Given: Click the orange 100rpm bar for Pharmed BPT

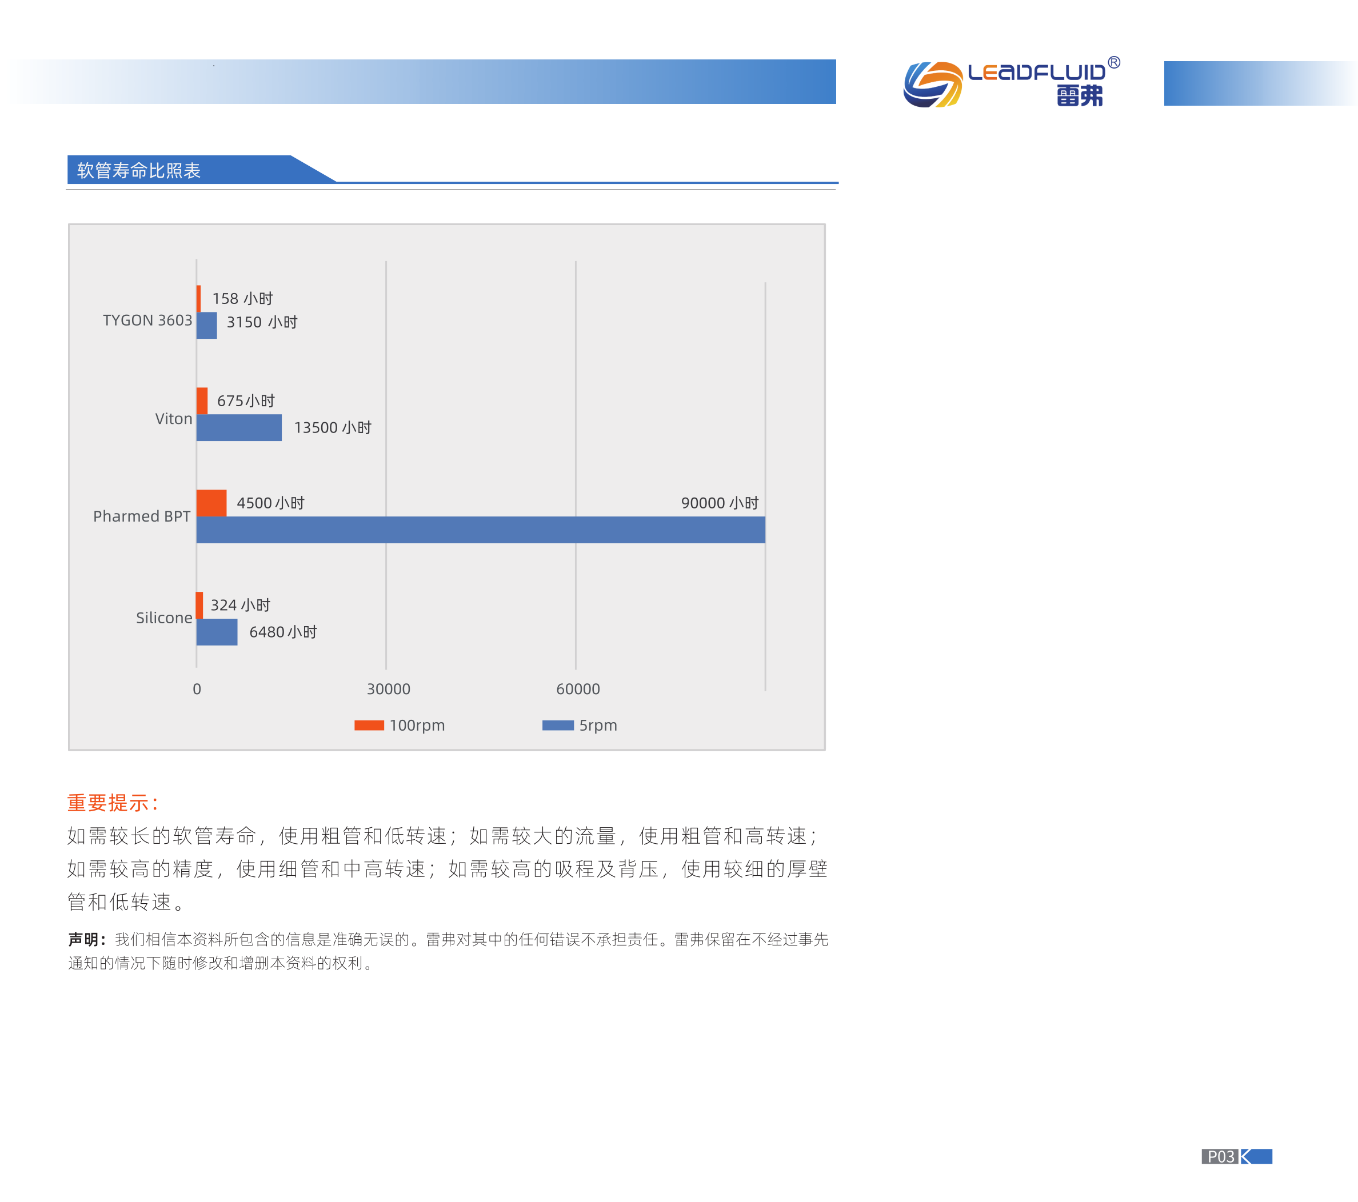Looking at the screenshot, I should click(x=211, y=503).
